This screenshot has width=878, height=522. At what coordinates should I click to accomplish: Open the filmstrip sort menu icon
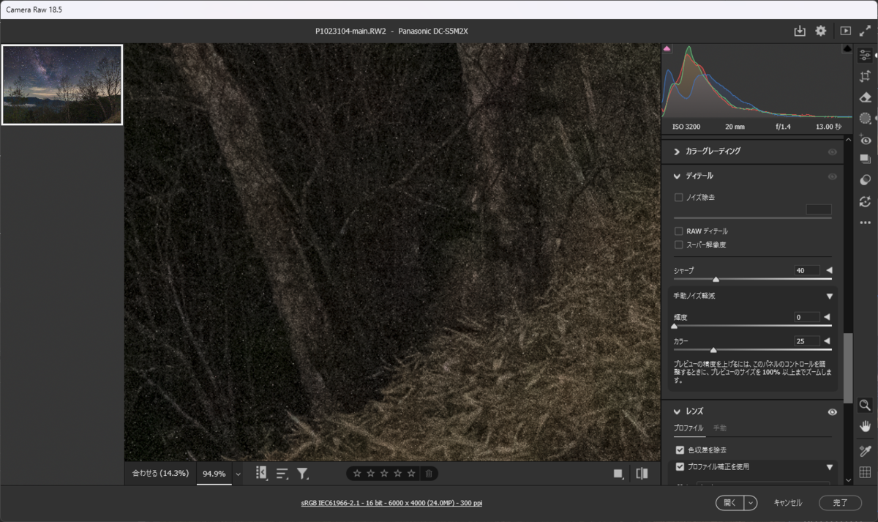point(282,474)
